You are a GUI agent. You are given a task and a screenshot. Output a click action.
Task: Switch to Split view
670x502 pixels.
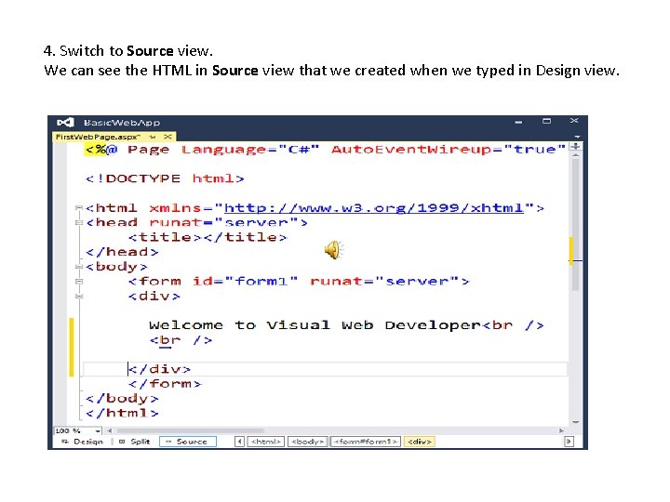point(135,442)
